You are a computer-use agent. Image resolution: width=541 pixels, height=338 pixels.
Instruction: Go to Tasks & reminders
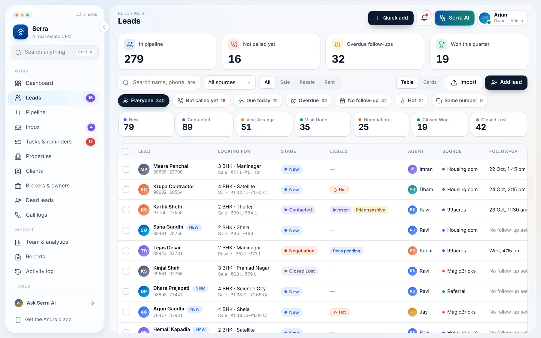[x=55, y=142]
